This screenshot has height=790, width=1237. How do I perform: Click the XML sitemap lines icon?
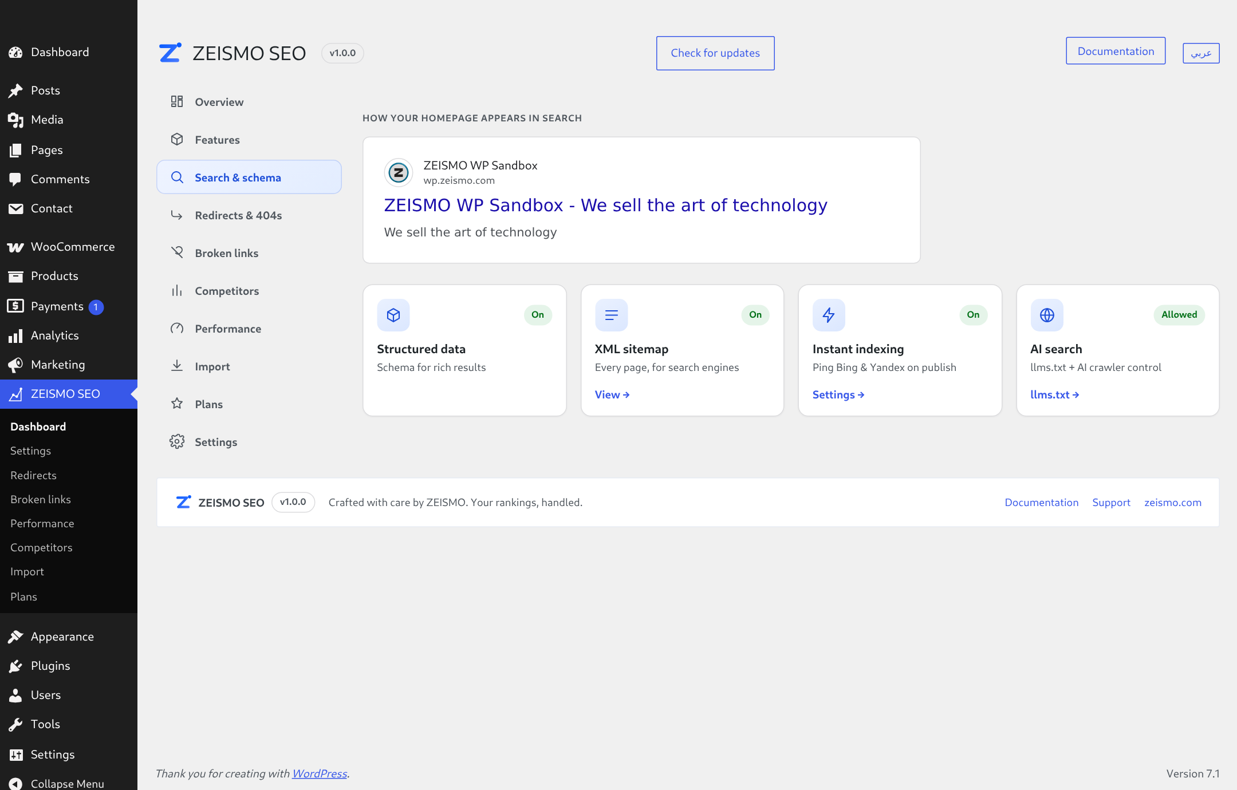coord(612,315)
